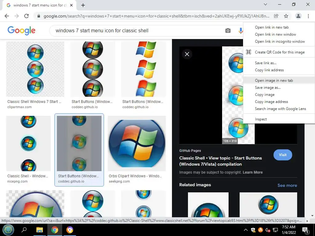The width and height of the screenshot is (315, 236).
Task: Open first related image thumbnail
Action: (x=208, y=205)
